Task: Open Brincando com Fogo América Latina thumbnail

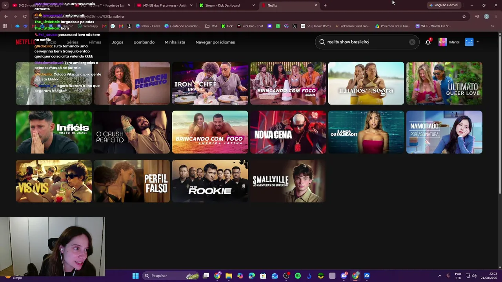Action: pos(210,132)
